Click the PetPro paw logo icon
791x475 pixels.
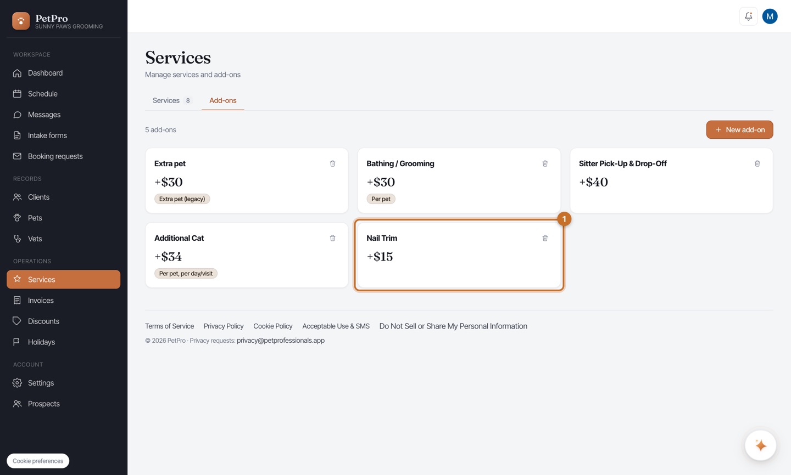click(x=21, y=21)
